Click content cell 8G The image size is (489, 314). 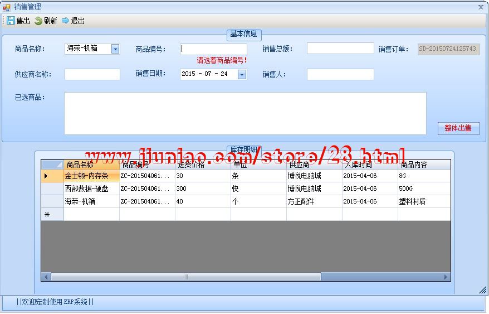[424, 176]
